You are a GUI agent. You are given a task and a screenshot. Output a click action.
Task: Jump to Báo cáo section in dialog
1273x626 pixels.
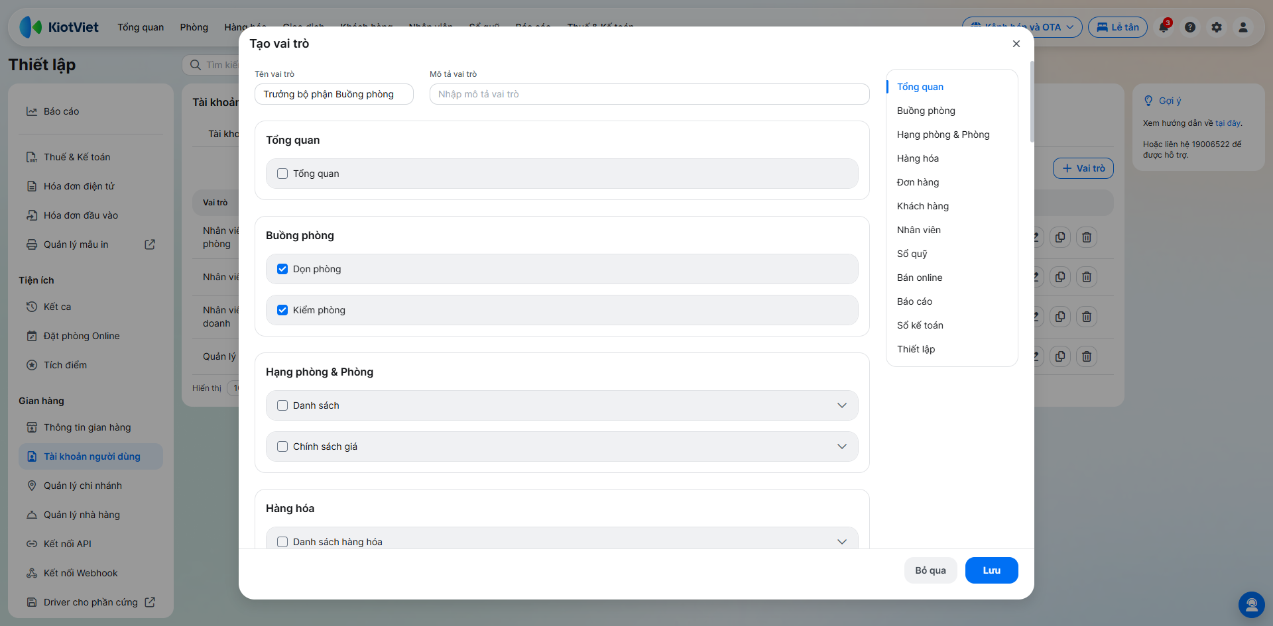915,301
